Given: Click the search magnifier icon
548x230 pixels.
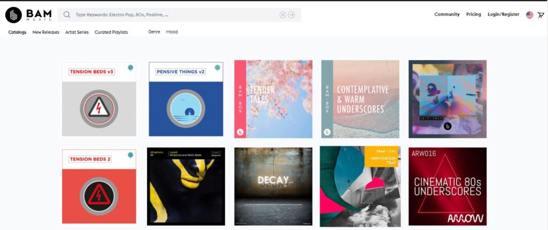Looking at the screenshot, I should (x=66, y=14).
